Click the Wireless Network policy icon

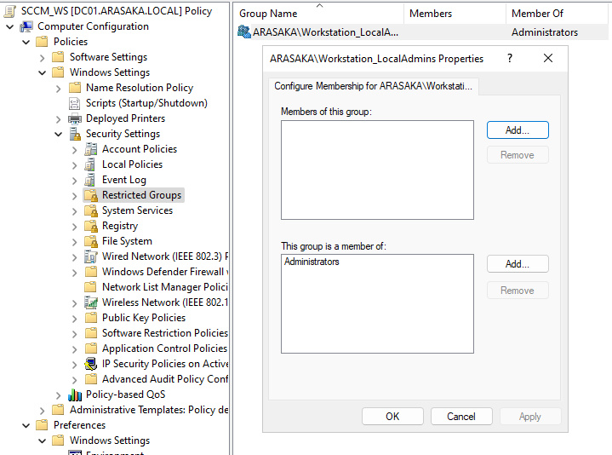click(91, 302)
